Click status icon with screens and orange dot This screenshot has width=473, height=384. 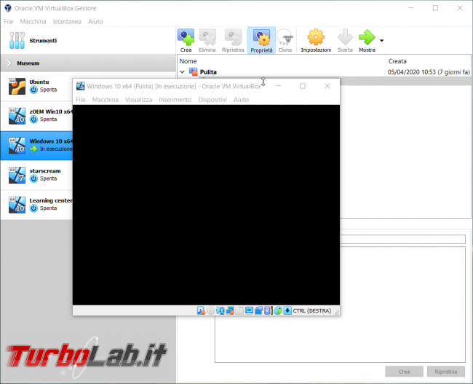click(x=230, y=310)
